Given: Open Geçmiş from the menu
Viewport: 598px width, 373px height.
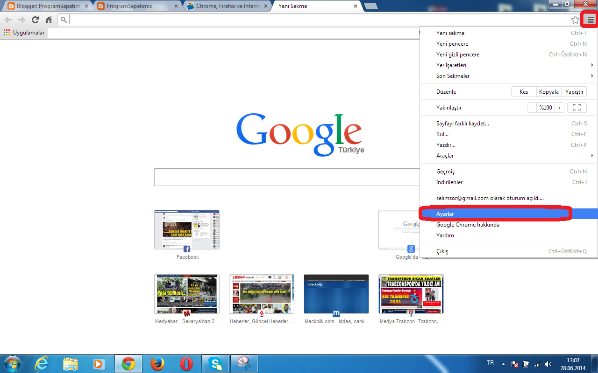Looking at the screenshot, I should point(509,172).
